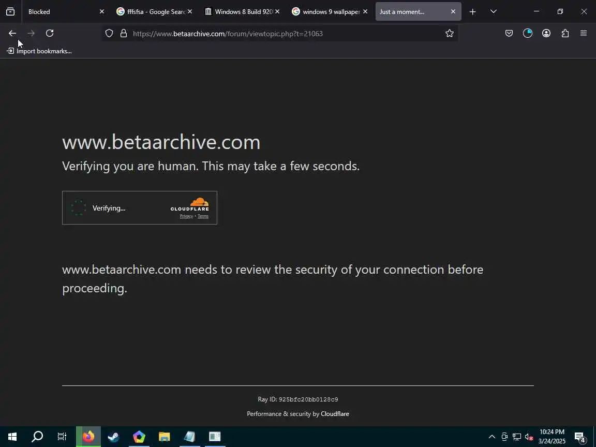
Task: Go back to the previous page
Action: point(12,34)
